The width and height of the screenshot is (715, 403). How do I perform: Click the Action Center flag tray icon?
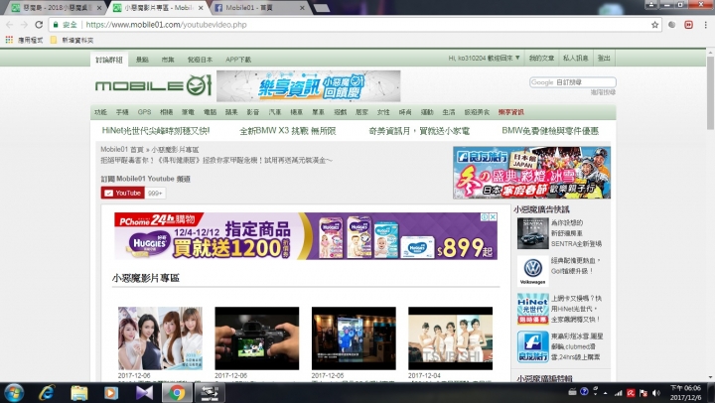[643, 392]
